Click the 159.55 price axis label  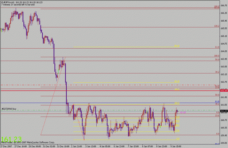pyautogui.click(x=224, y=143)
